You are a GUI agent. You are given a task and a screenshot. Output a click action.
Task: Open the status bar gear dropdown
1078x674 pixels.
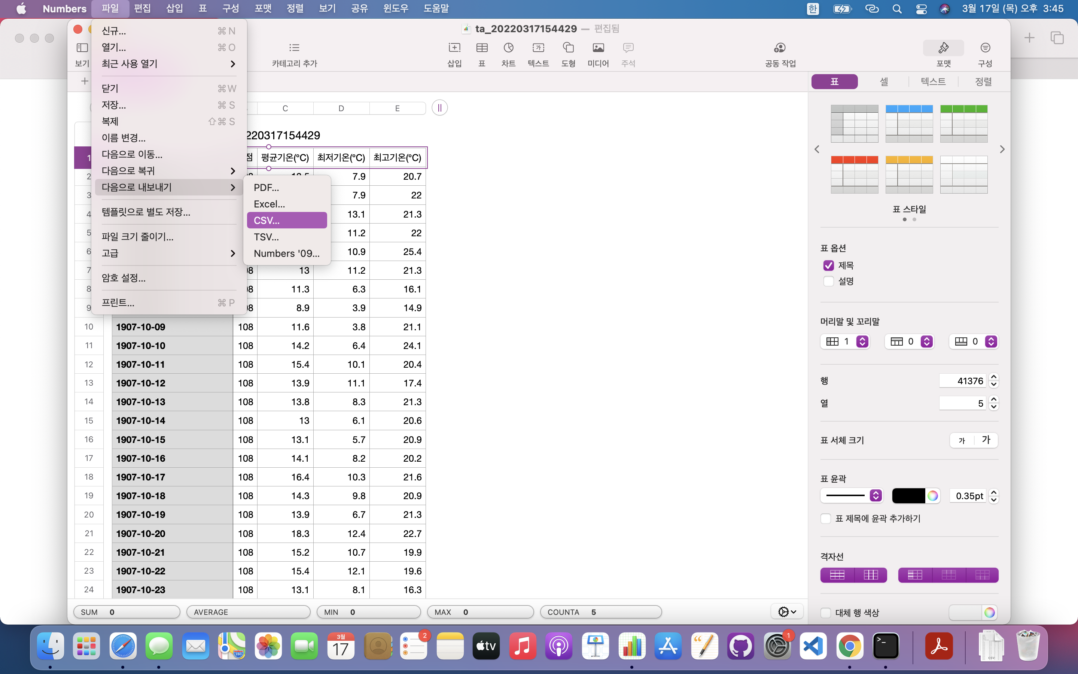tap(787, 611)
